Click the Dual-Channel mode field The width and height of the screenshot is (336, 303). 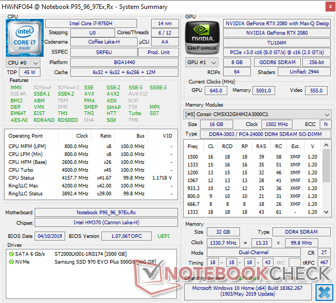tap(254, 253)
